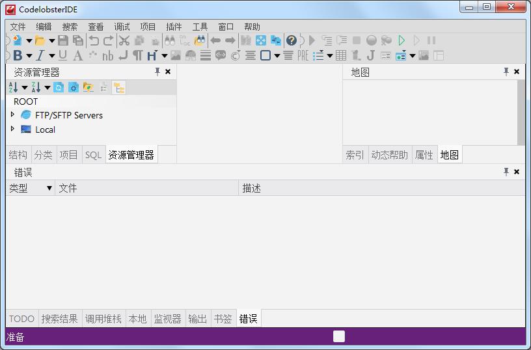The height and width of the screenshot is (350, 531).
Task: Open the Bold dropdown arrow
Action: pos(29,56)
